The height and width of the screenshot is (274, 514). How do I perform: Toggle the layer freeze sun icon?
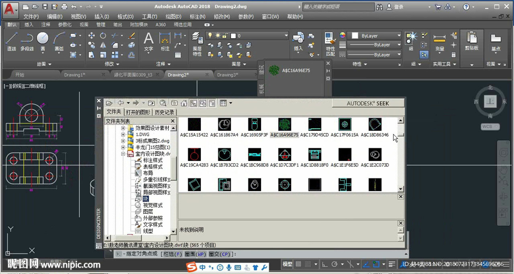(217, 35)
